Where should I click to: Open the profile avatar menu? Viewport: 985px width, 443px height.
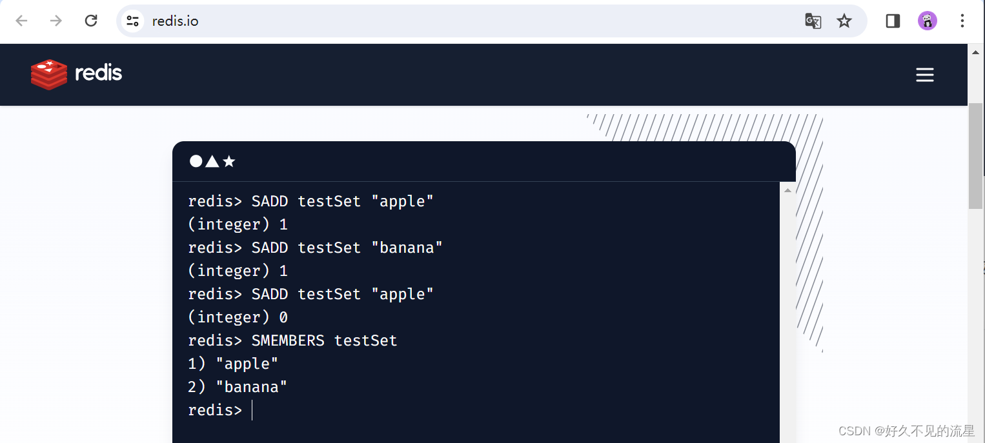pyautogui.click(x=927, y=21)
